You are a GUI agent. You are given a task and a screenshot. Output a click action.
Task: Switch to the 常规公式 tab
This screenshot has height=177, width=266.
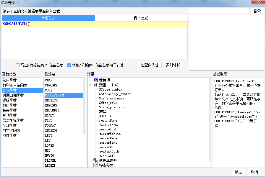pos(48,18)
